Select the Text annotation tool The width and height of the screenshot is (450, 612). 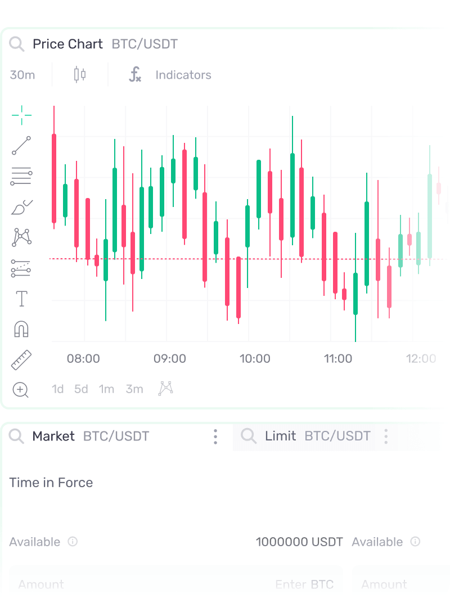21,299
